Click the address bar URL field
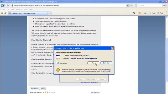168x94 pixels. tap(69, 5)
